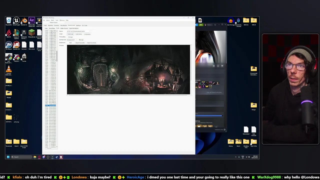Open the Recycle Bin desktop icon
This screenshot has height=180, width=320.
point(9,21)
